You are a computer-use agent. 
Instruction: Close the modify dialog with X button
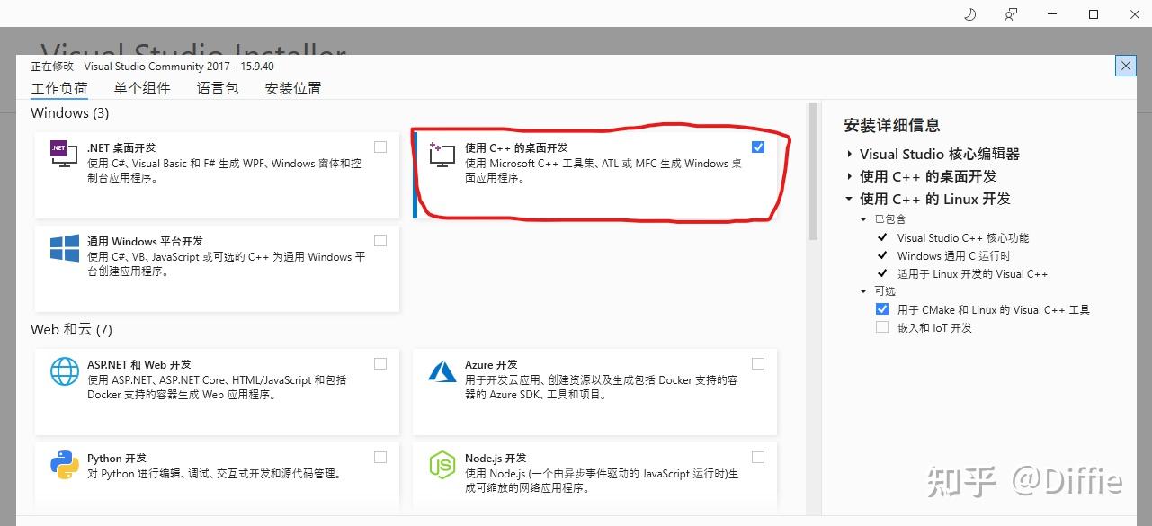[x=1125, y=66]
